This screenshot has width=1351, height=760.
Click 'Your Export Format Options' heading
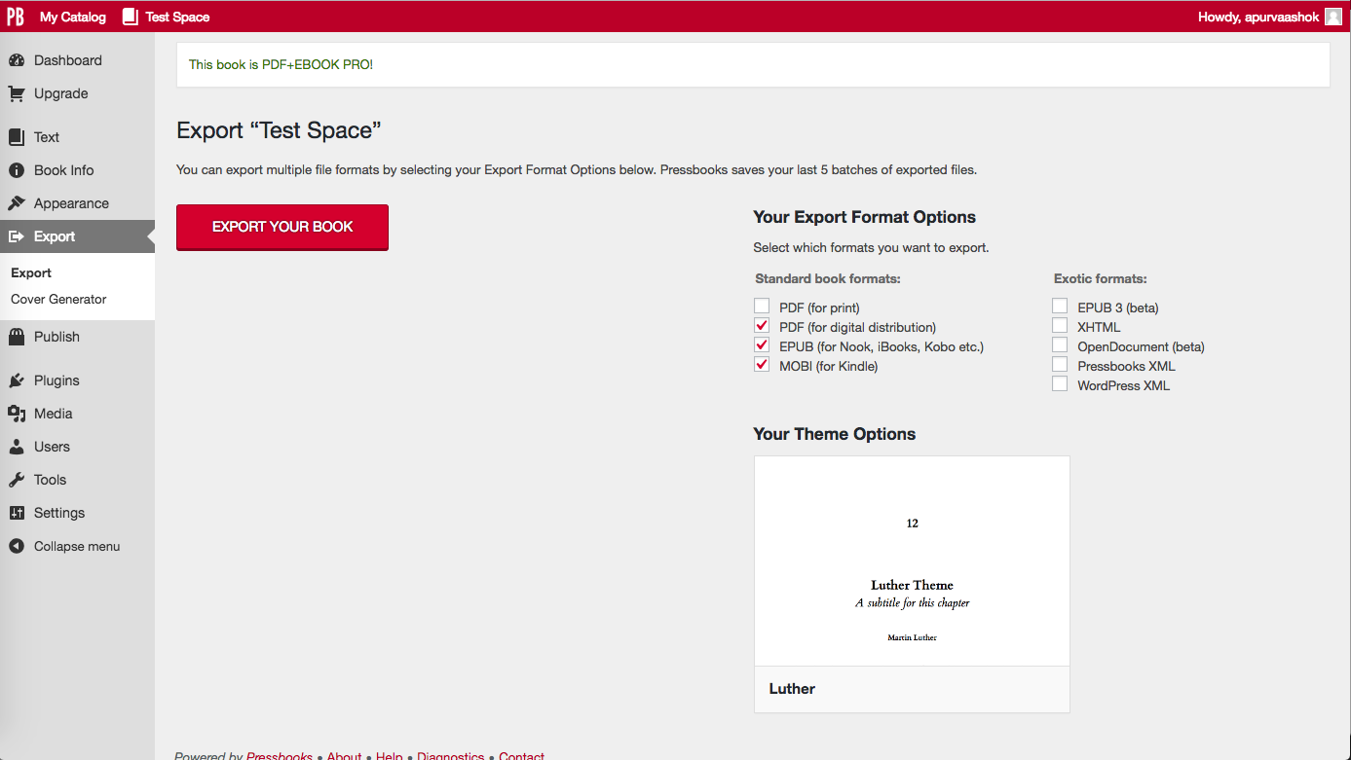coord(865,217)
